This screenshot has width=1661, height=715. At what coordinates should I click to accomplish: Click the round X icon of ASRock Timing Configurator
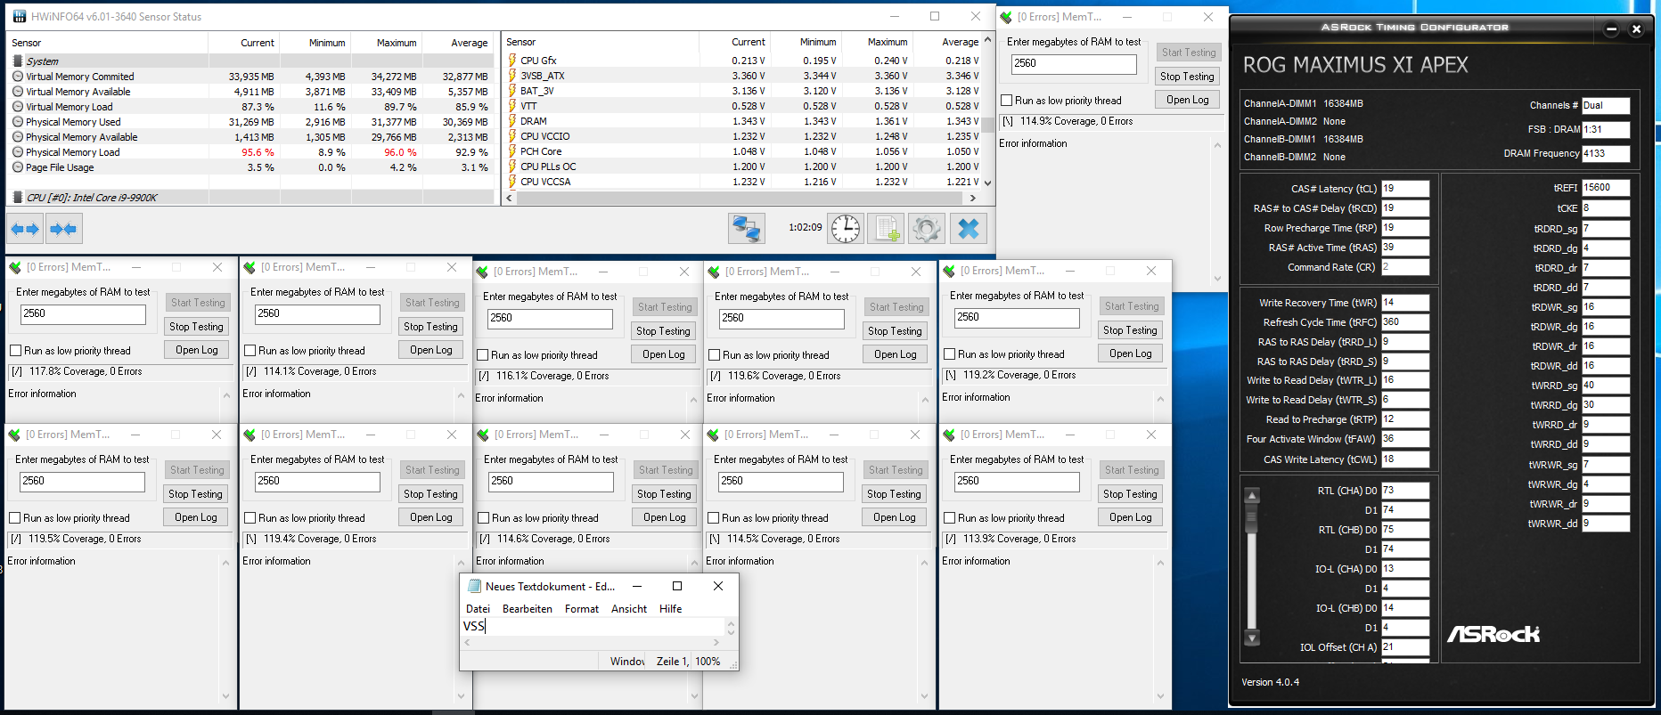pyautogui.click(x=1636, y=29)
